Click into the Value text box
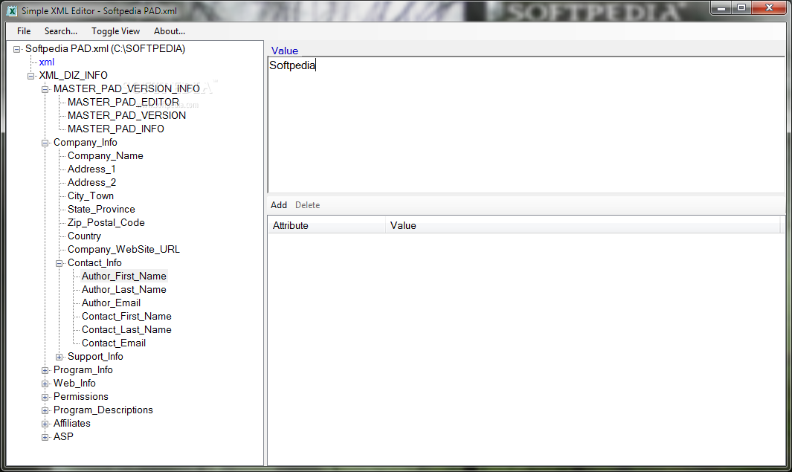Viewport: 792px width, 472px height. (x=526, y=125)
